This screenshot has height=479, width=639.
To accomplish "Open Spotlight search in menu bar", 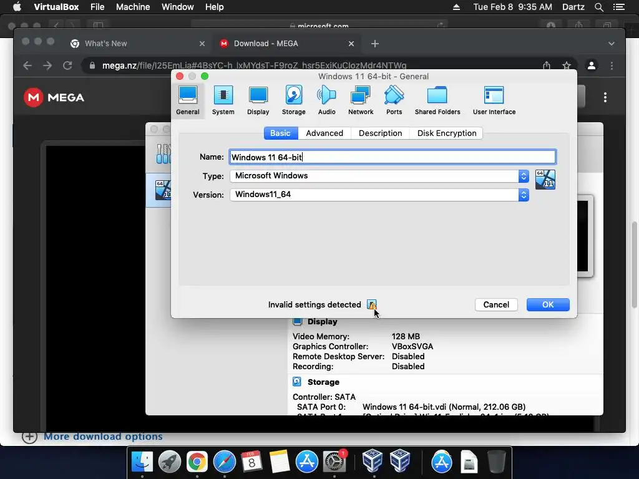I will pos(598,7).
